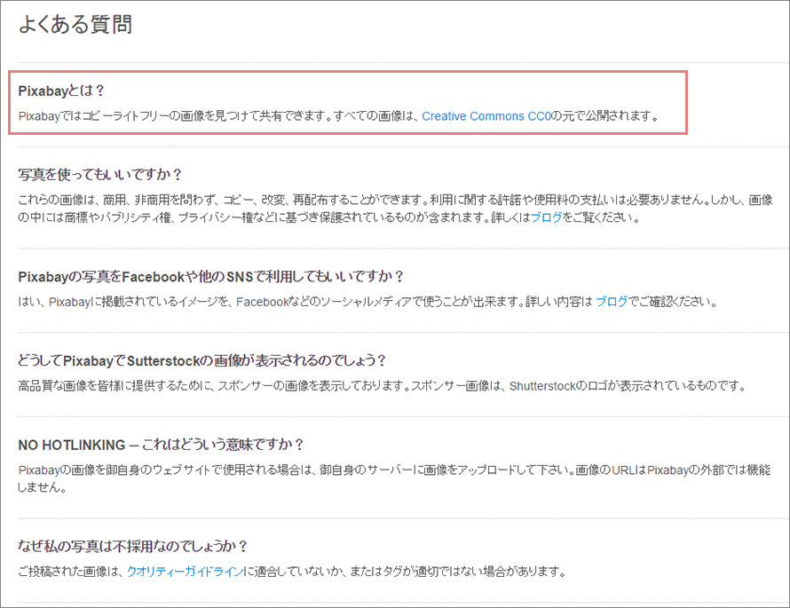The height and width of the screenshot is (608, 790).
Task: Click the answer text starting "はい、Pixabayに掲載されているイメージを"
Action: (367, 302)
